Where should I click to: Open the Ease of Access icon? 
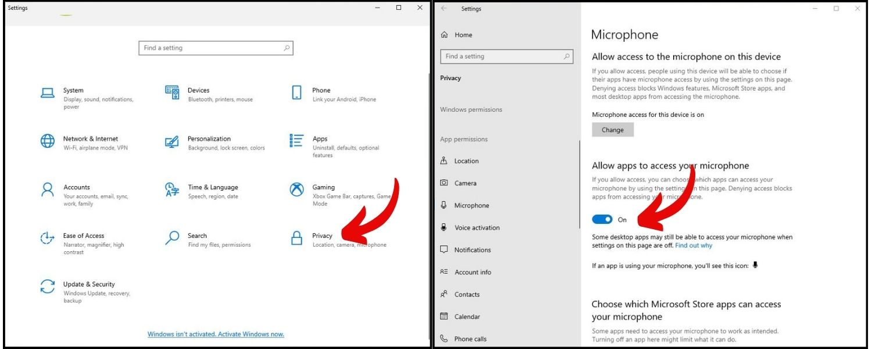(47, 238)
